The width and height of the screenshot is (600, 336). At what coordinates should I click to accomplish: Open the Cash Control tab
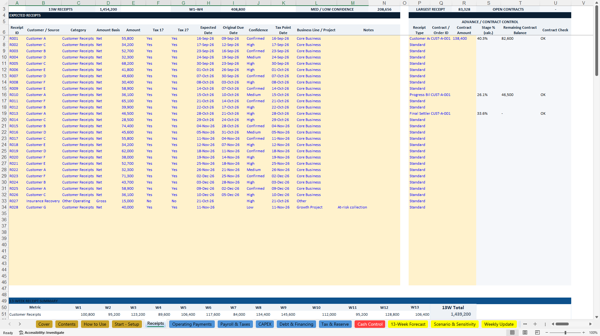click(370, 324)
